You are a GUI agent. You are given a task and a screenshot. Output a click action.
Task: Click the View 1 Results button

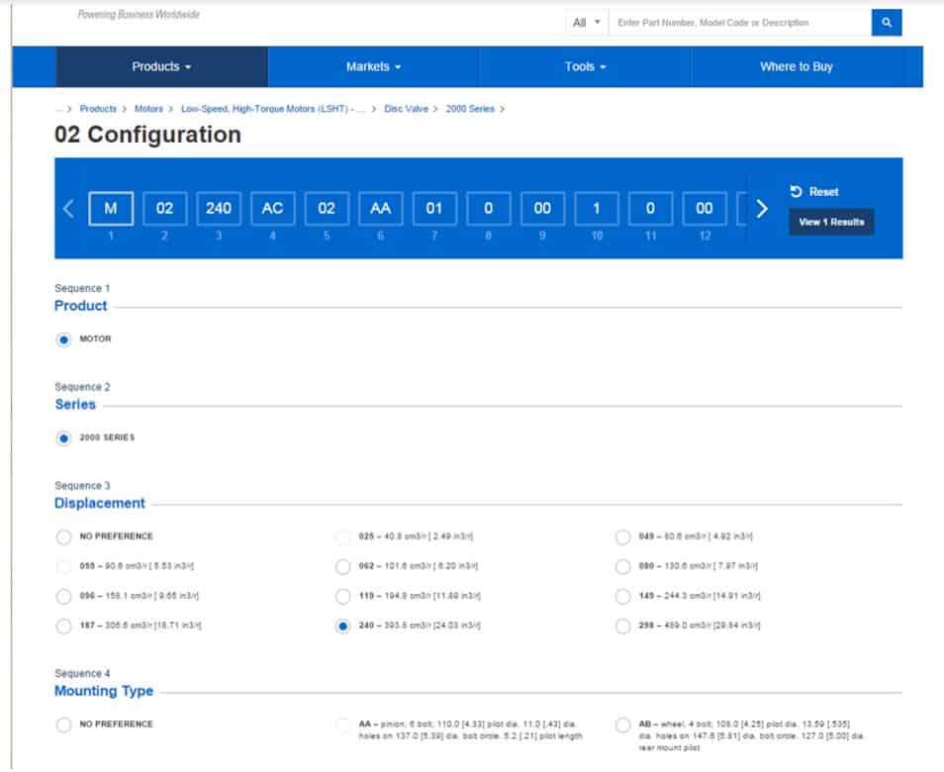(829, 222)
